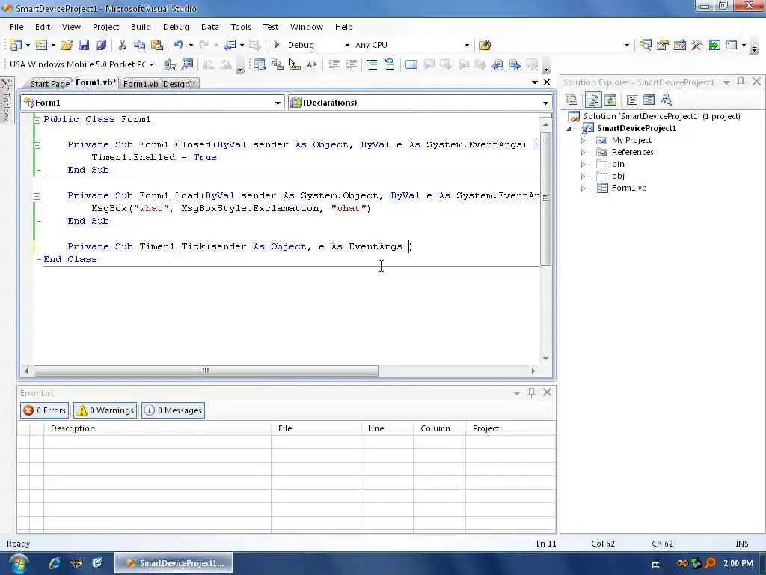Click the SmartDeviceProject1 taskbar button

174,563
